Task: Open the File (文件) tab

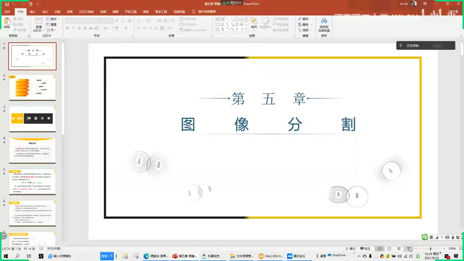Action: tap(7, 12)
